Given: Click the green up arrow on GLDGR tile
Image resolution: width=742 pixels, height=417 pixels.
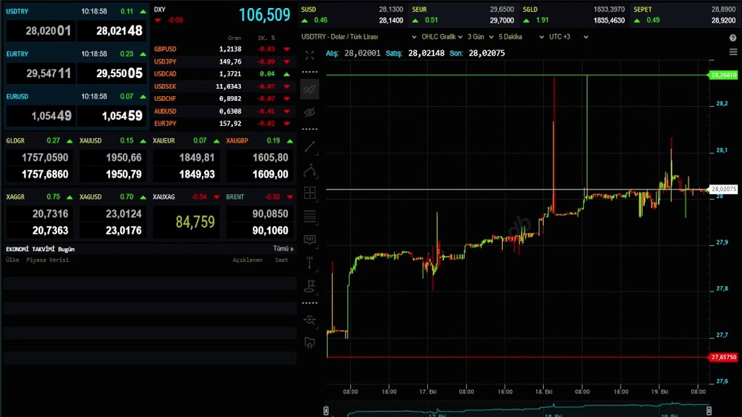Looking at the screenshot, I should 70,141.
